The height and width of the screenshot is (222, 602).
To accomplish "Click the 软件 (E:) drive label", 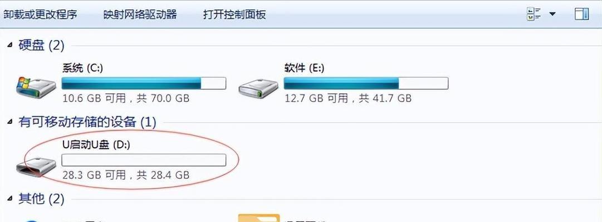I will click(x=304, y=68).
